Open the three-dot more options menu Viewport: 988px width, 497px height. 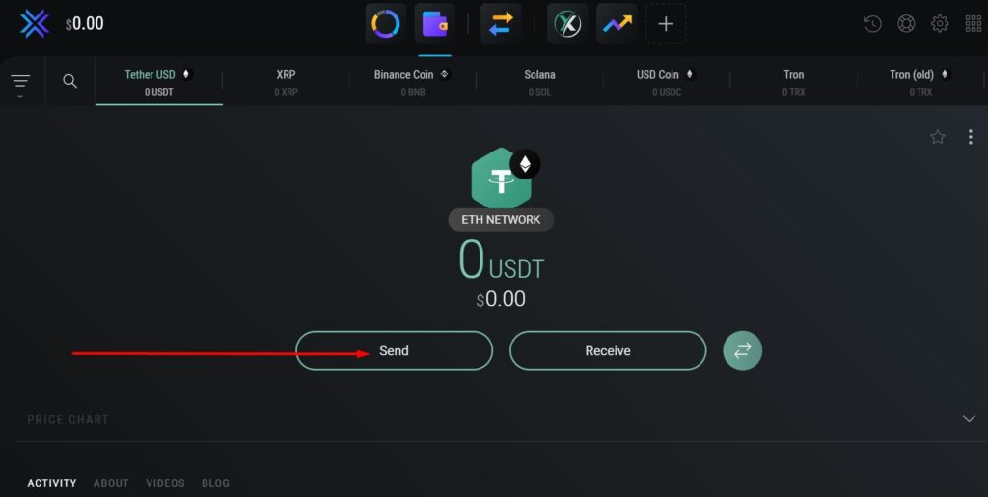970,137
